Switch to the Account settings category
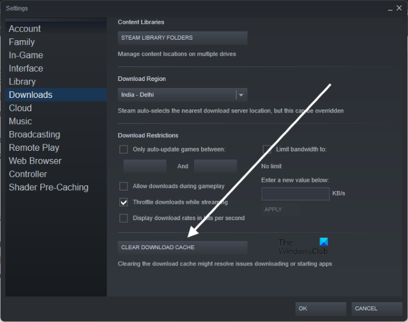Screen dimensions: 408x322 [x=25, y=29]
